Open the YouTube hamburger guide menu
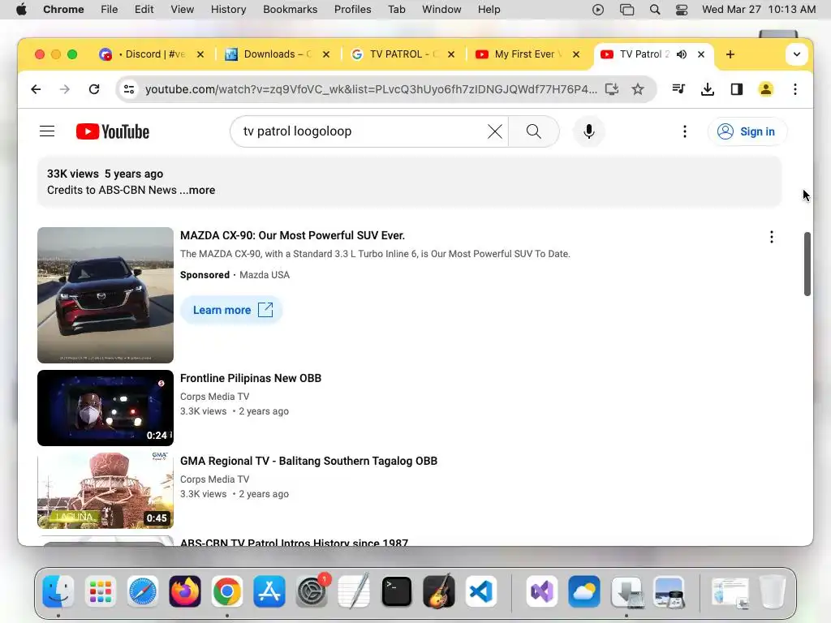This screenshot has height=623, width=831. [47, 131]
